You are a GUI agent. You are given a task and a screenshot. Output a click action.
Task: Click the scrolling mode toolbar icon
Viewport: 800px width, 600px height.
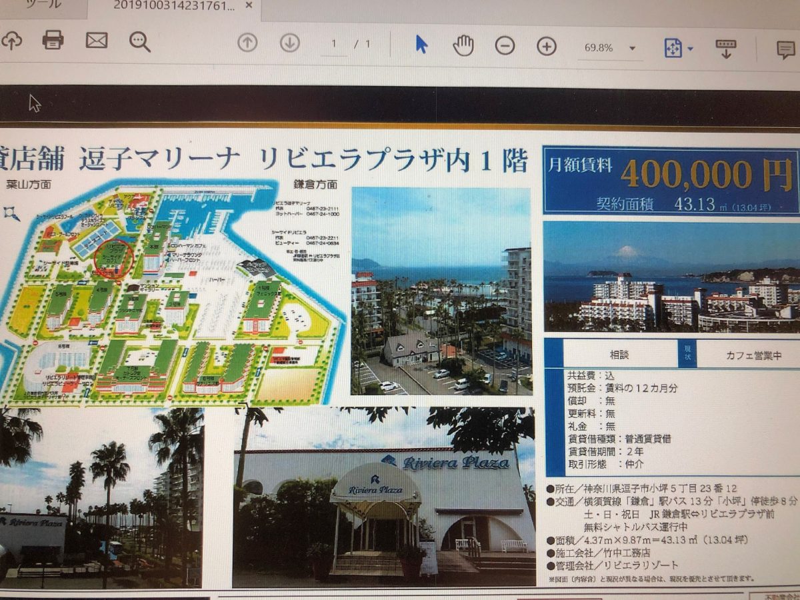pos(726,49)
